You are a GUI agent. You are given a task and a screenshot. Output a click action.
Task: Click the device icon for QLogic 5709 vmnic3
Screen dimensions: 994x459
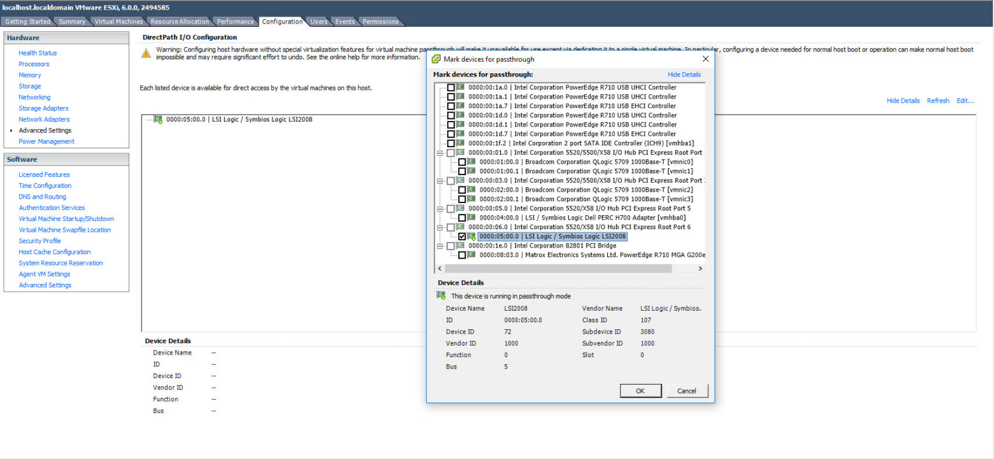[472, 199]
